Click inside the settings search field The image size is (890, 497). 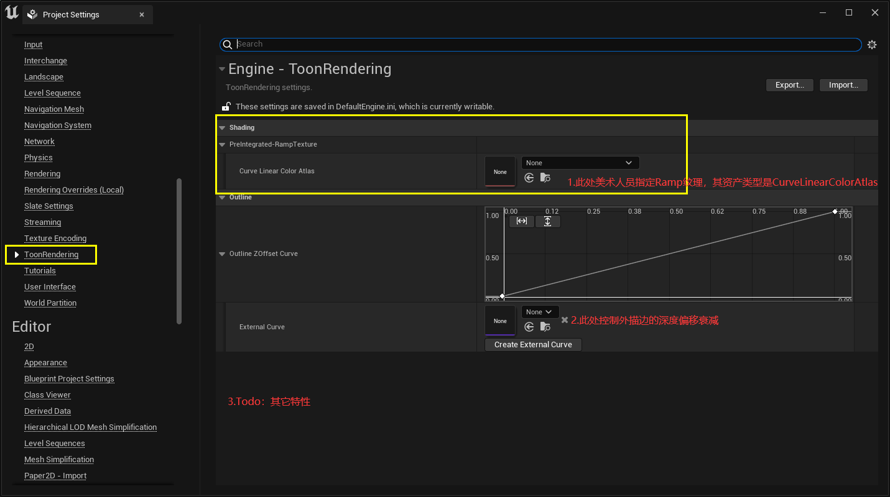435,44
